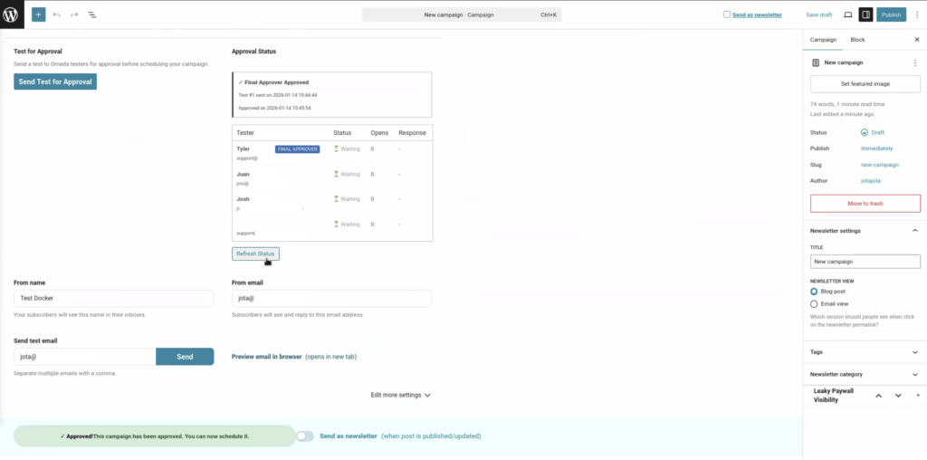Viewport: 927px width, 460px height.
Task: Open the block inserter plus button
Action: (x=38, y=14)
